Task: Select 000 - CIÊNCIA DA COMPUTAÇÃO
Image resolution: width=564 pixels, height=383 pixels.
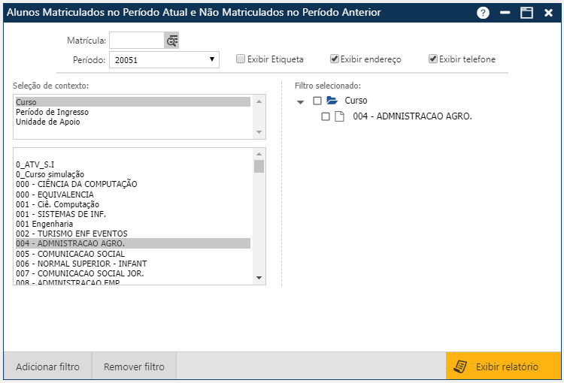Action: click(132, 184)
